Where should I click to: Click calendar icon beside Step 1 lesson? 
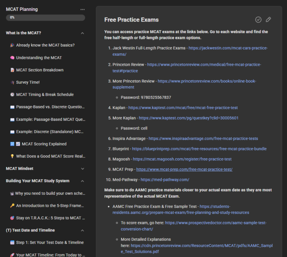[12, 243]
